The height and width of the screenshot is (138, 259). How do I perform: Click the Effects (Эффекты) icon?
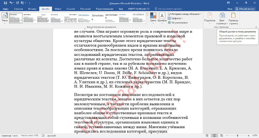[169, 18]
